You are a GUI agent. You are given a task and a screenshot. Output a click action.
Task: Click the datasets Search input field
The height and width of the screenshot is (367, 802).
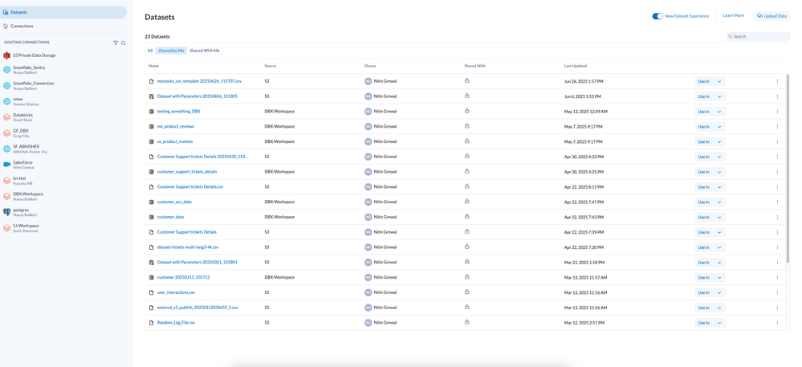(758, 36)
